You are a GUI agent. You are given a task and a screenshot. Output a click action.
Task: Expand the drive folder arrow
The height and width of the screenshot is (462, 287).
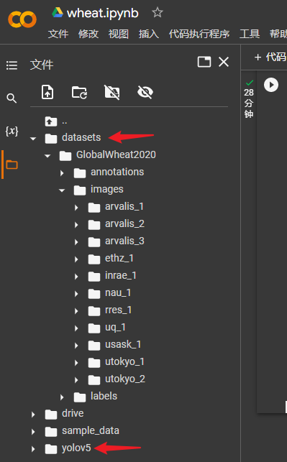click(x=33, y=415)
